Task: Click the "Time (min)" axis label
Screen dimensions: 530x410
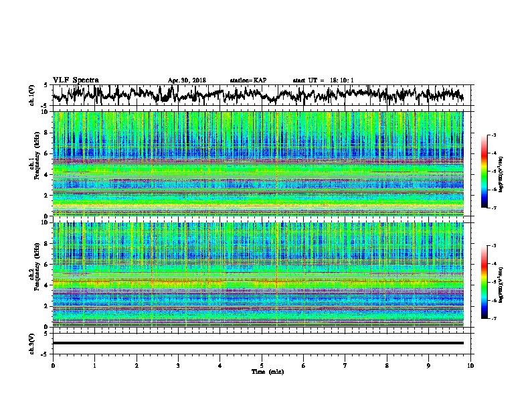Action: tap(268, 372)
